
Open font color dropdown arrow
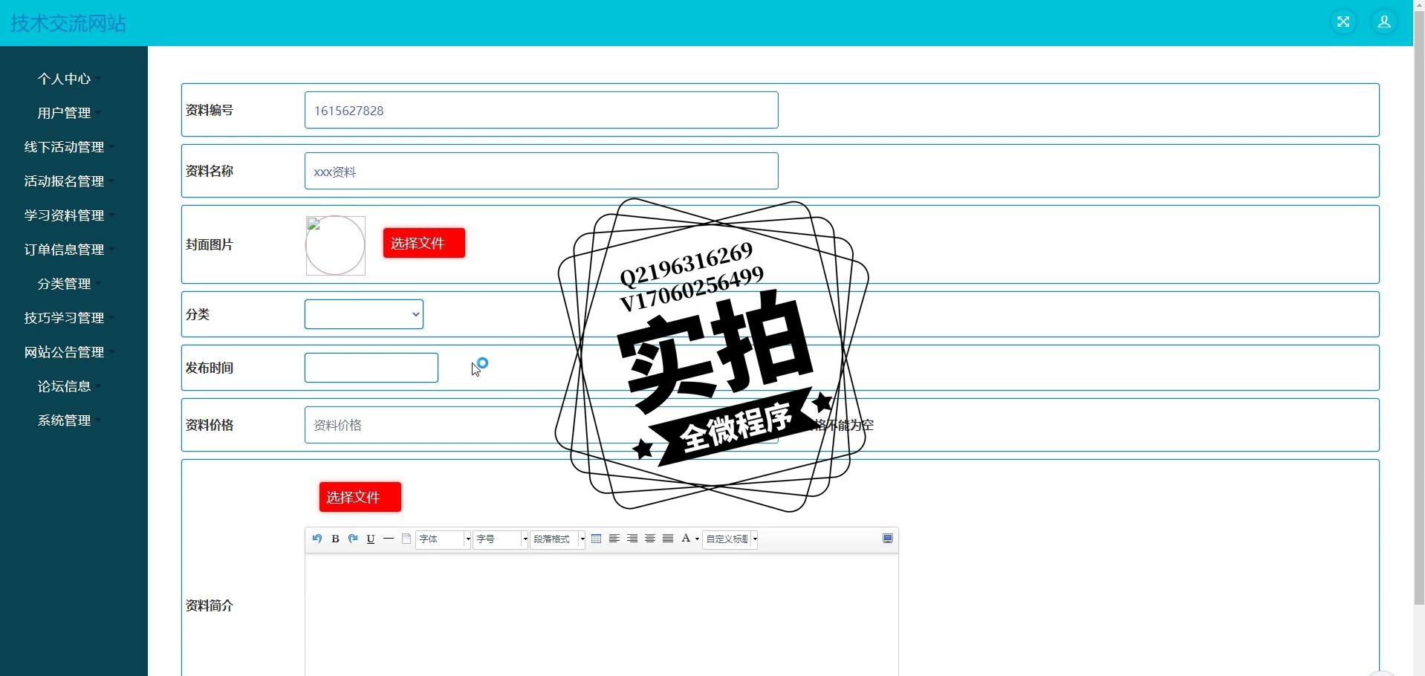click(x=697, y=539)
